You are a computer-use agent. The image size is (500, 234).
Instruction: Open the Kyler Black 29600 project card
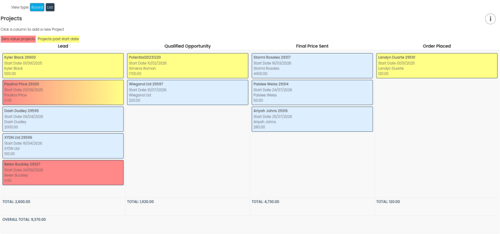(63, 66)
